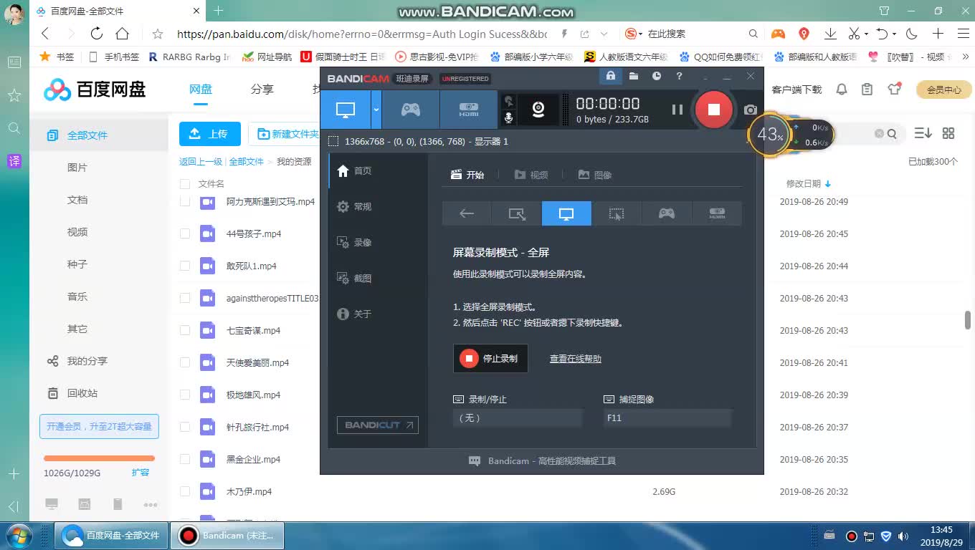Choose around mouse recording mode icon
The height and width of the screenshot is (550, 975).
(x=617, y=213)
